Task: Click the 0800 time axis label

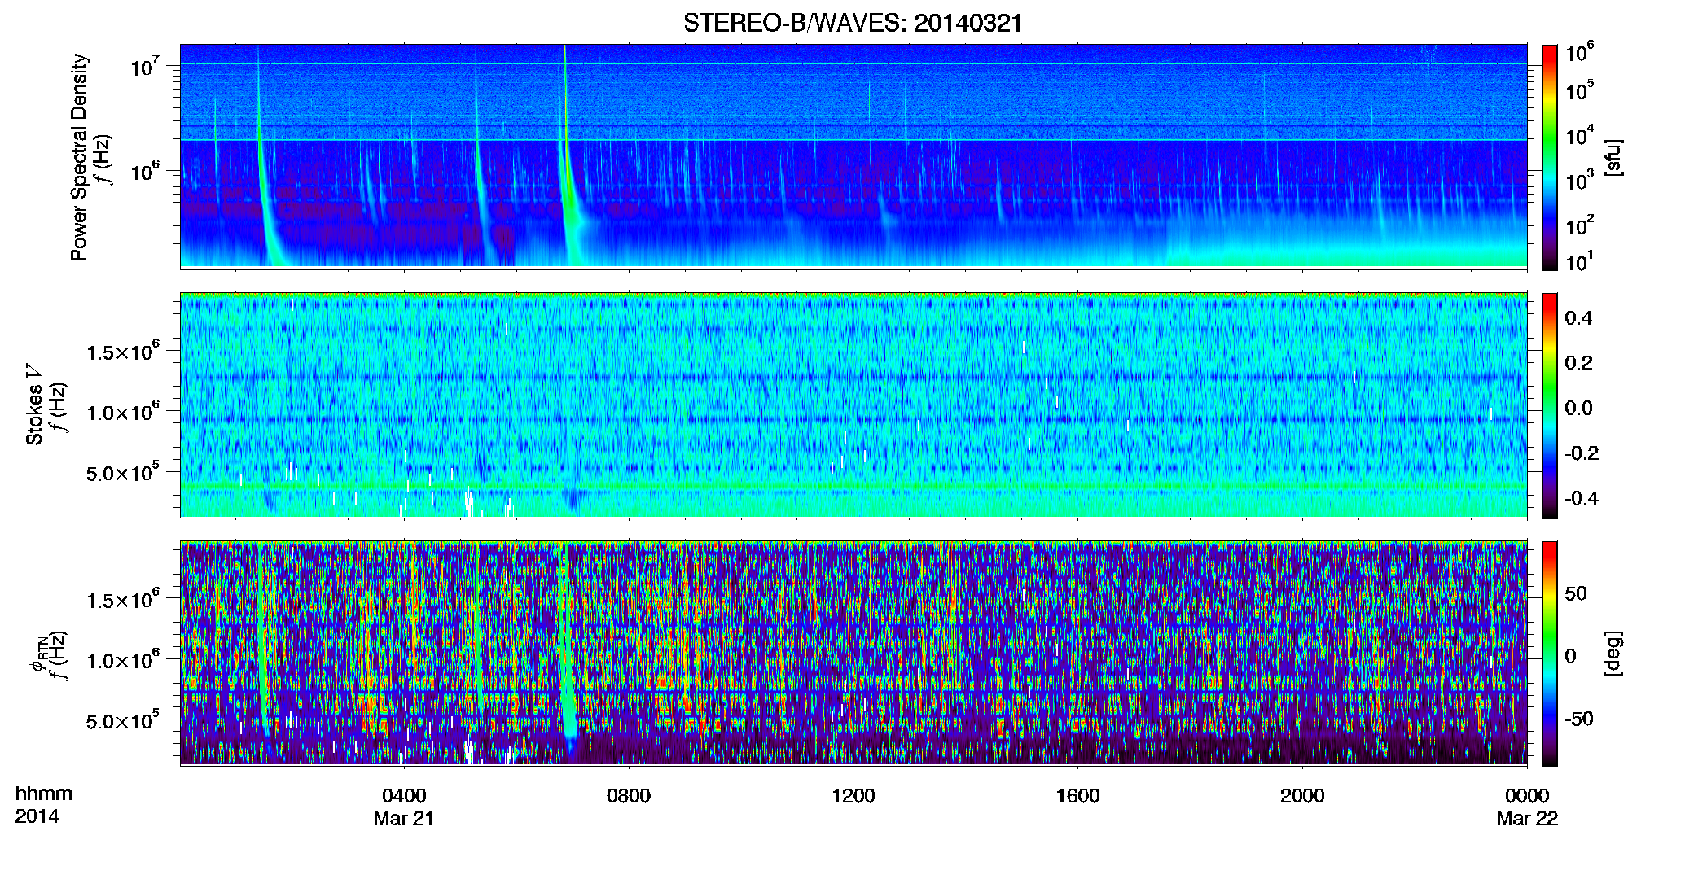Action: 629,795
